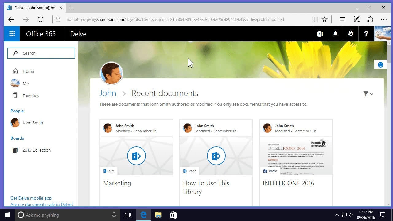Go to Home in the Delve sidebar

[28, 71]
